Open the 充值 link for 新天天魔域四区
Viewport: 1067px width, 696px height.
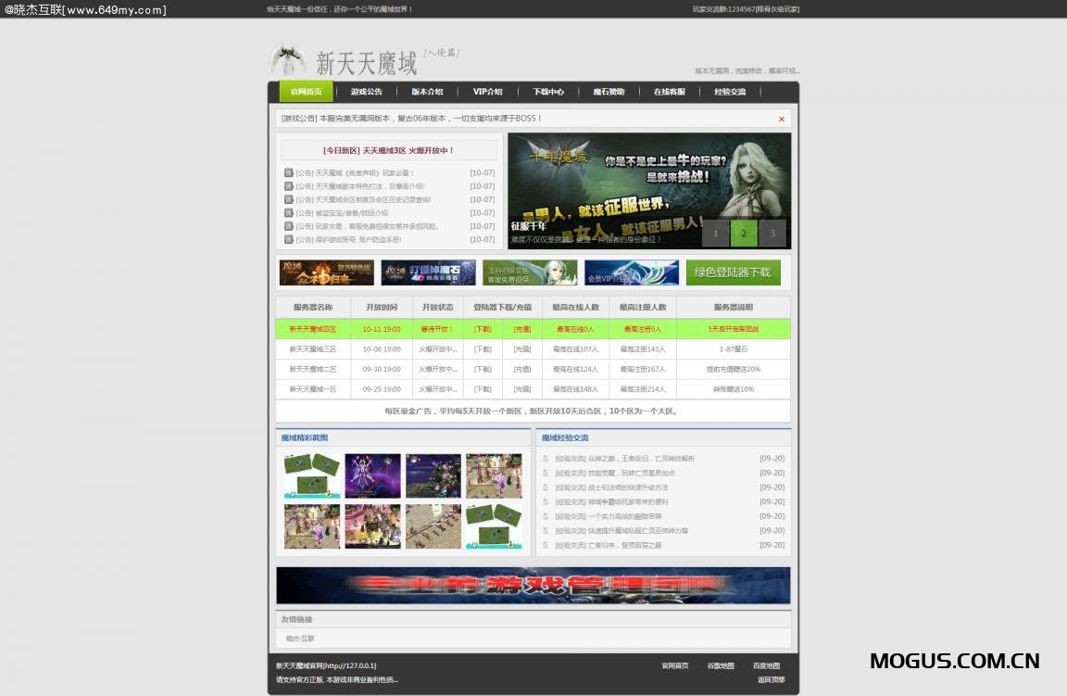pyautogui.click(x=521, y=328)
